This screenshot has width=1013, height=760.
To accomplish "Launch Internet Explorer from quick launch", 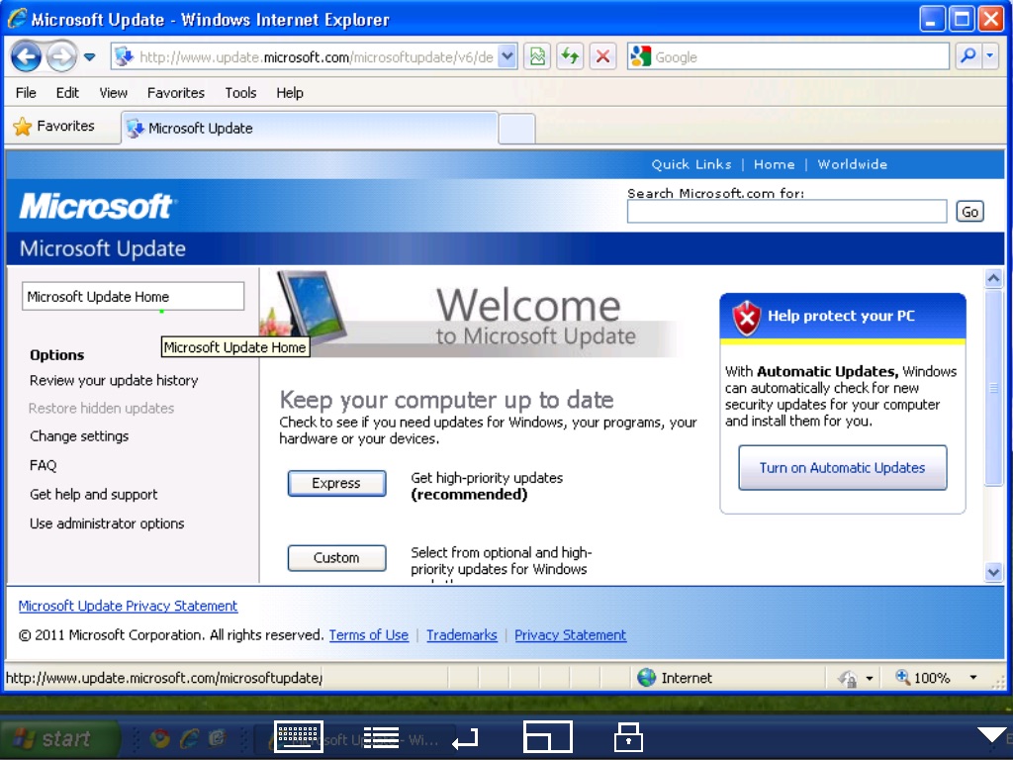I will (x=190, y=738).
